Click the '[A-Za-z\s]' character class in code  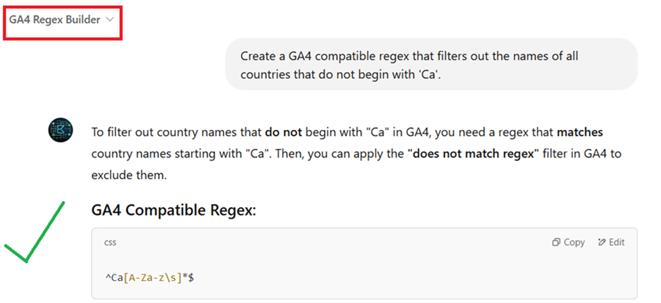pyautogui.click(x=151, y=278)
